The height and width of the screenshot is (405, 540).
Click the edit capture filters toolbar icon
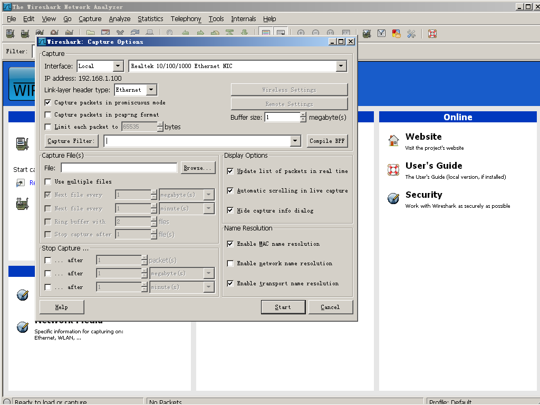pos(367,33)
